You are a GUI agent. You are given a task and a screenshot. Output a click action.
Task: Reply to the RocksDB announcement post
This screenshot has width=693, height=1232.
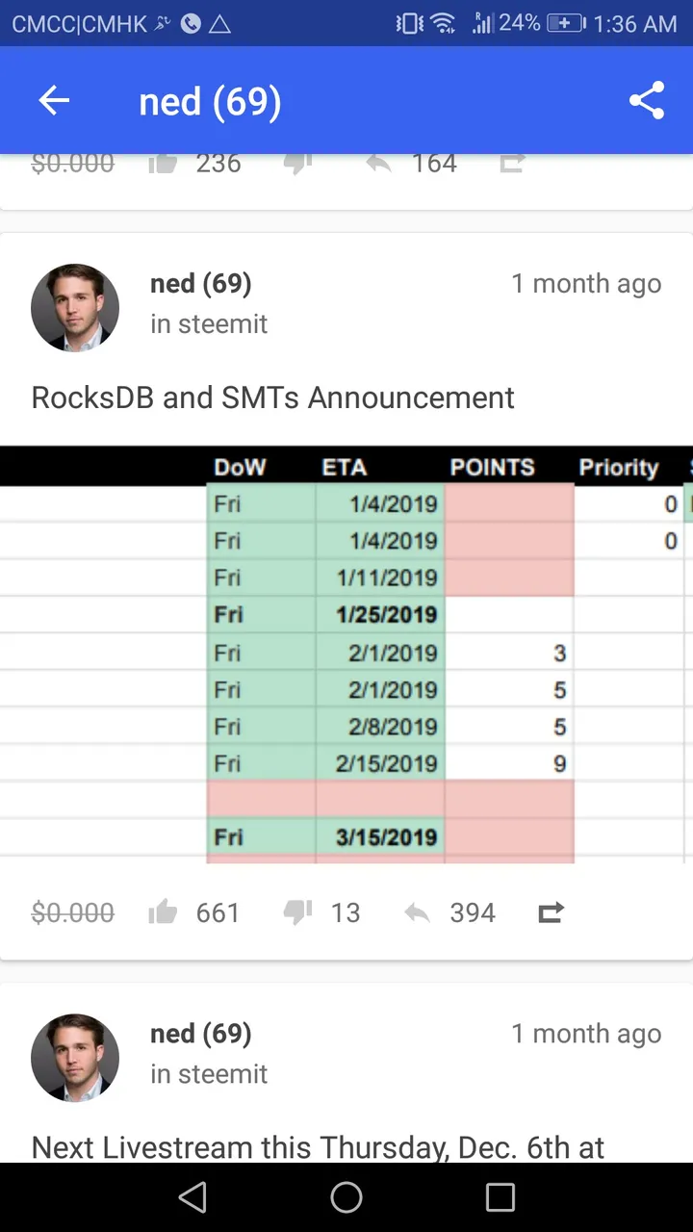pos(417,912)
